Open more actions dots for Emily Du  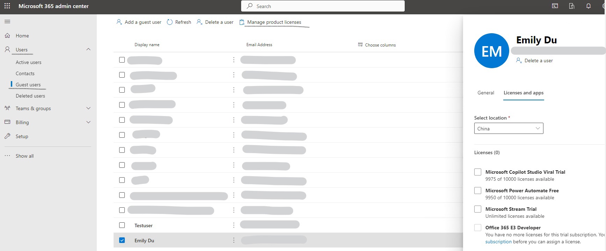pos(234,240)
